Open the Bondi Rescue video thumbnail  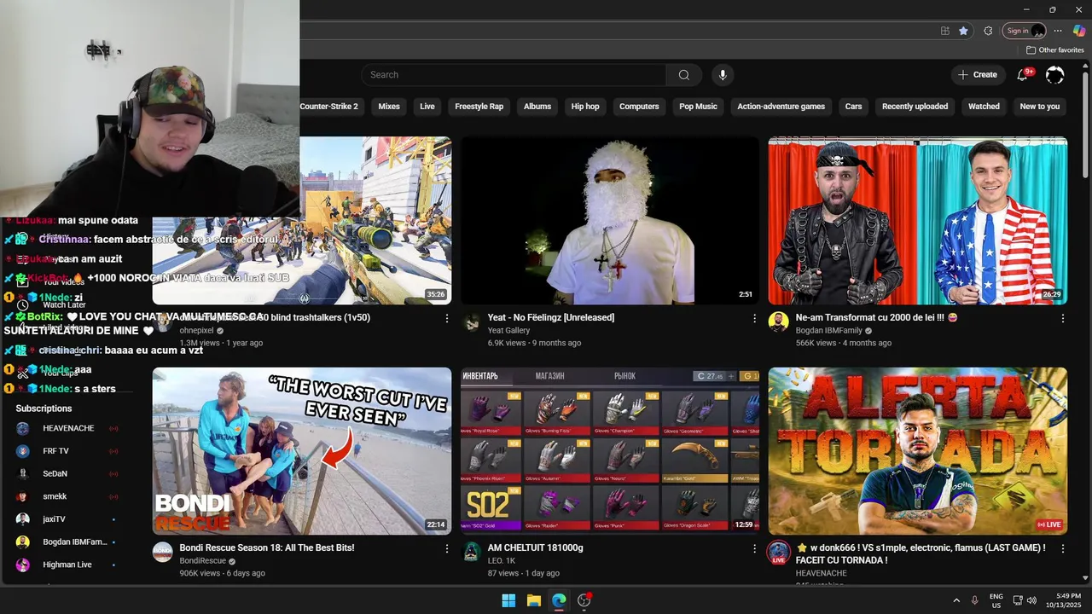302,451
